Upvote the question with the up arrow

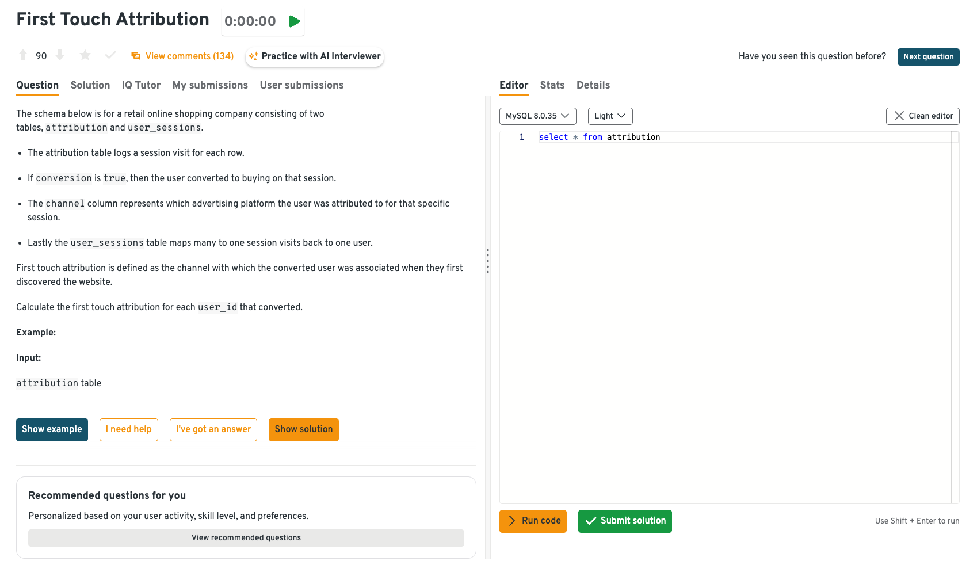[23, 55]
